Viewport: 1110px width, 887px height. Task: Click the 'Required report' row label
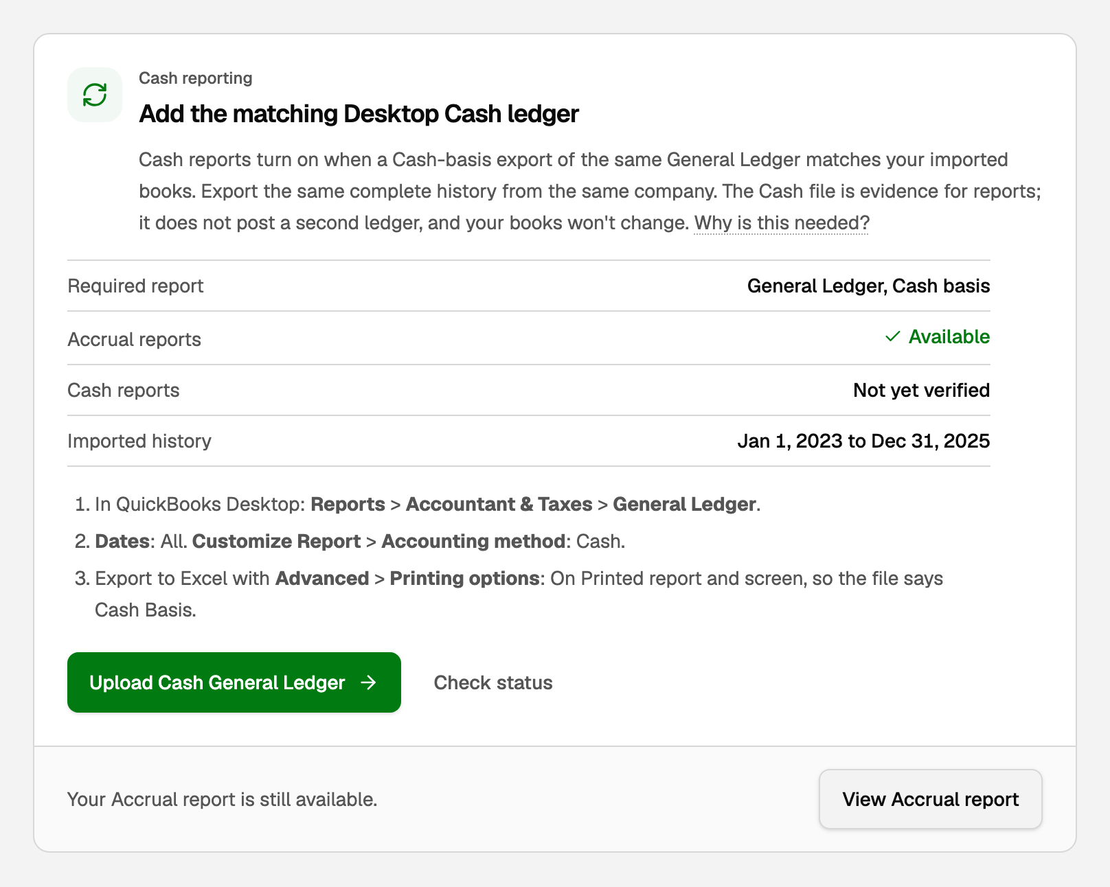[x=135, y=286]
